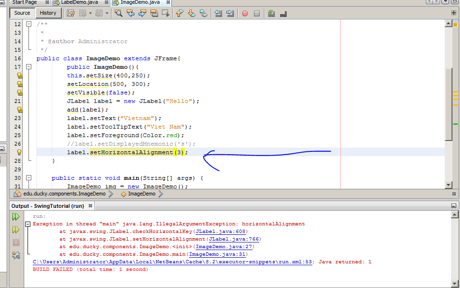This screenshot has width=460, height=288.
Task: Collapse the ImageDemo constructor code fold
Action: point(28,67)
